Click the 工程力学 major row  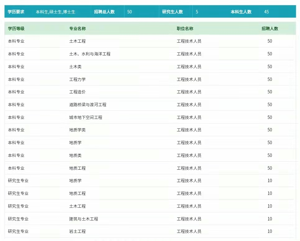(x=77, y=79)
